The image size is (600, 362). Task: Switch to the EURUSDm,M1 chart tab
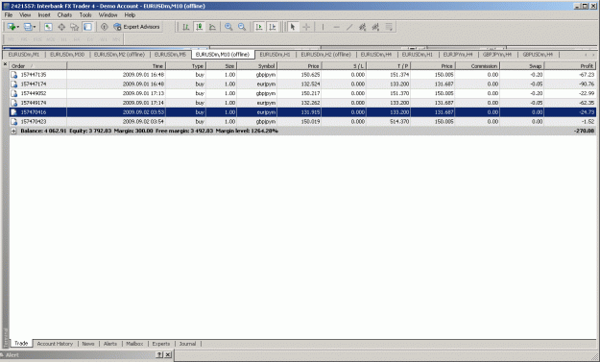(x=24, y=55)
